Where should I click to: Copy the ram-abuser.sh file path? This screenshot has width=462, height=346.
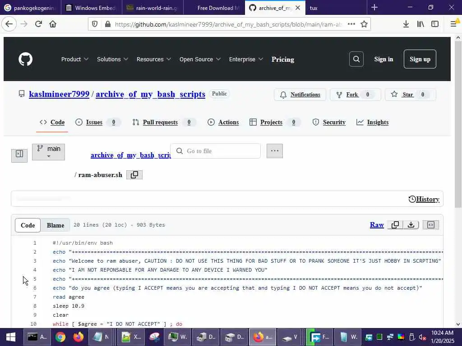pos(134,175)
